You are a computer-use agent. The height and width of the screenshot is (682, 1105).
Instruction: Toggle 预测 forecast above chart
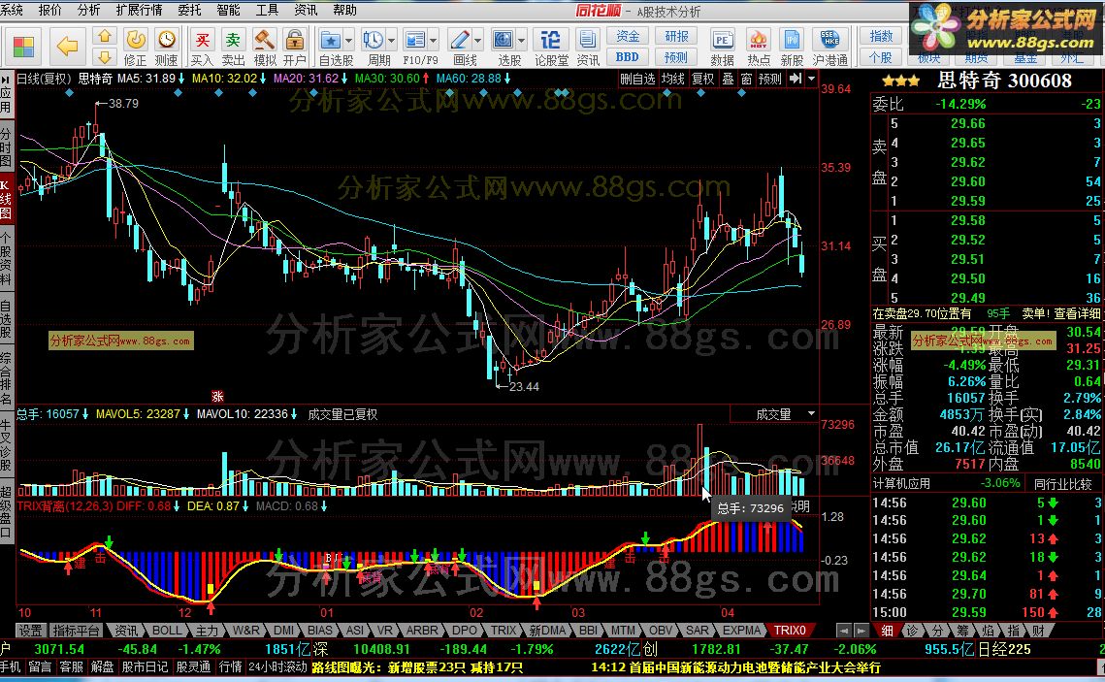click(770, 79)
